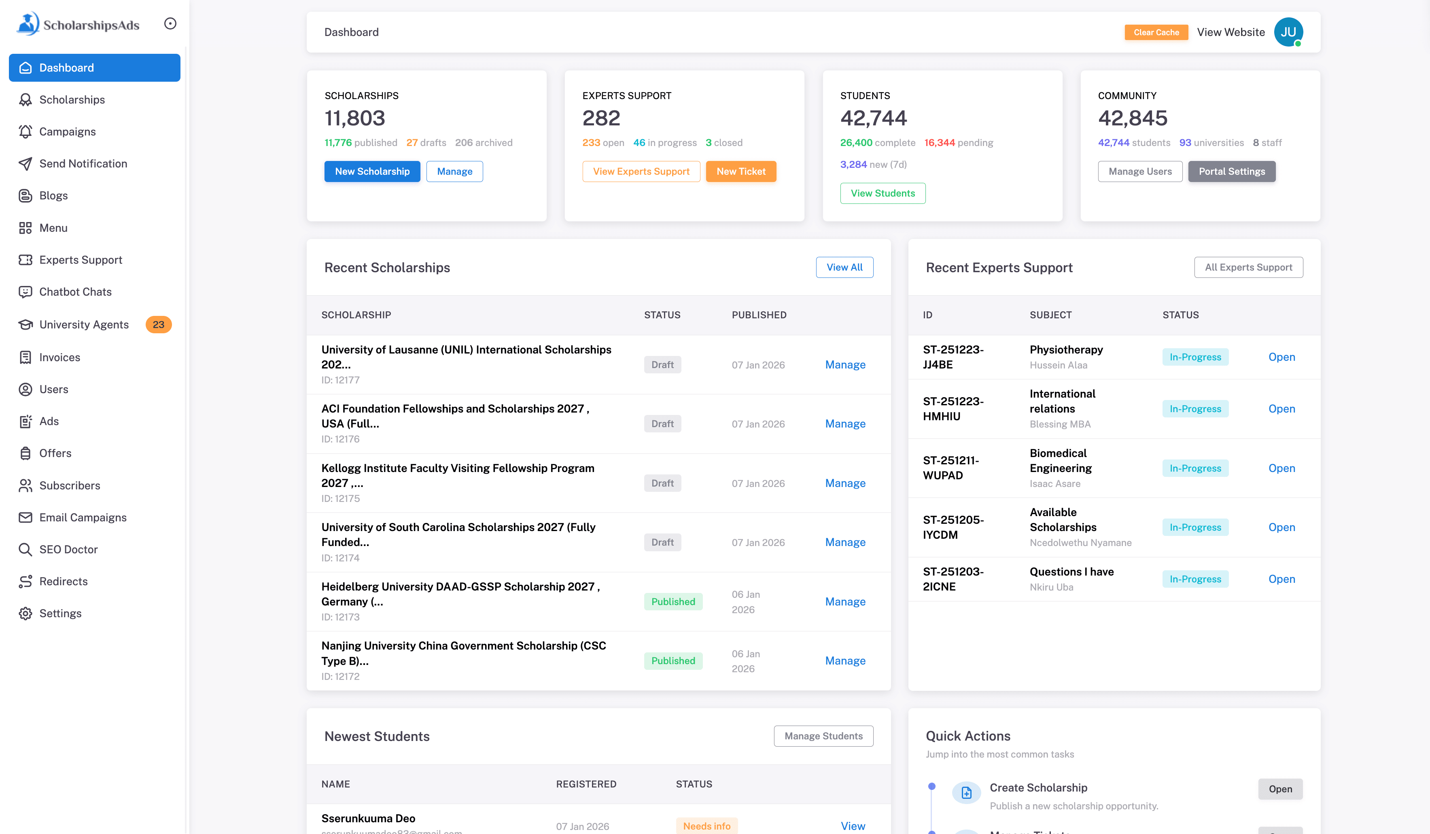Click Manage for Heidelberg University DAAD-GSSP scholarship
Viewport: 1430px width, 834px height.
845,601
